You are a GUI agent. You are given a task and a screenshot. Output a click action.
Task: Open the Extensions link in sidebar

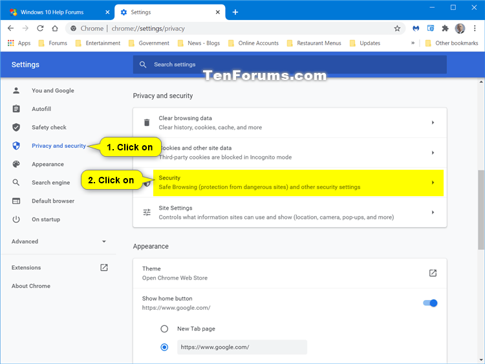click(26, 267)
